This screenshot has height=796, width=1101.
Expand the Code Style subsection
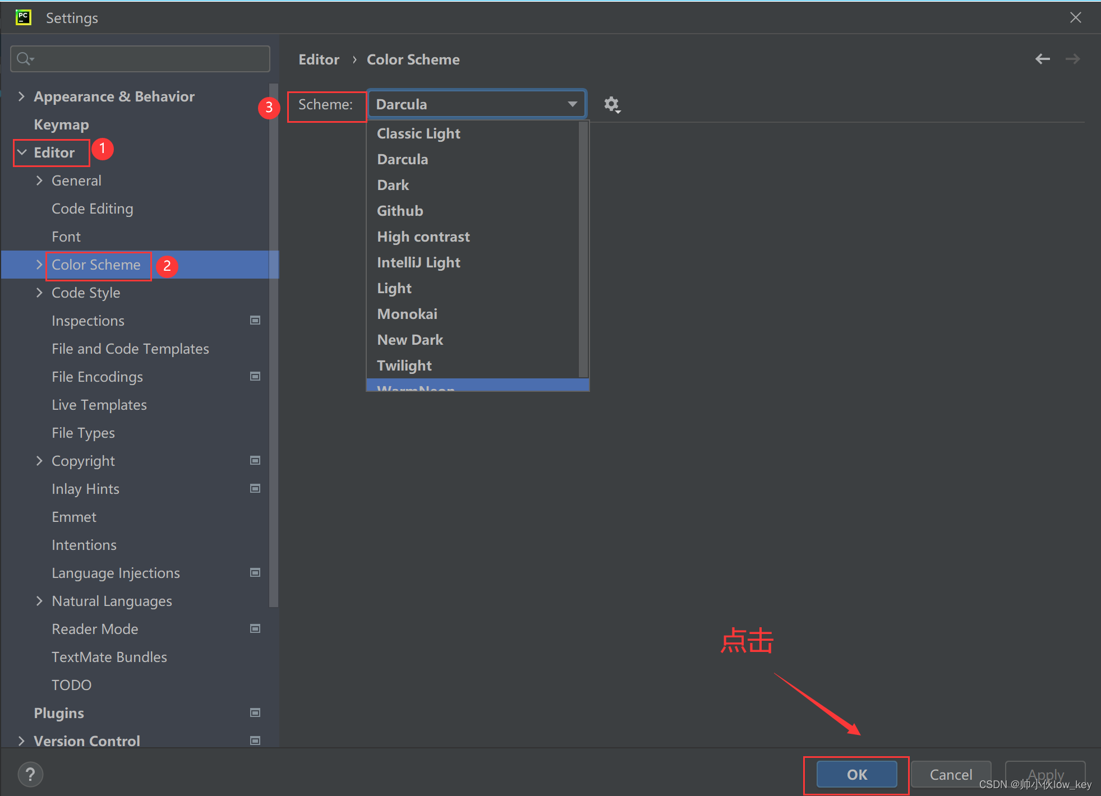pyautogui.click(x=39, y=293)
